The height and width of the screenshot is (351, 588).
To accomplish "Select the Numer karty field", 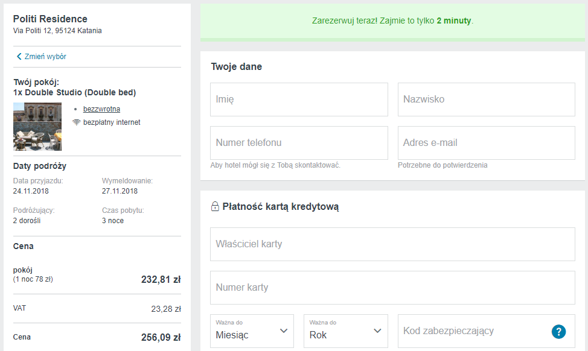I will tap(392, 288).
